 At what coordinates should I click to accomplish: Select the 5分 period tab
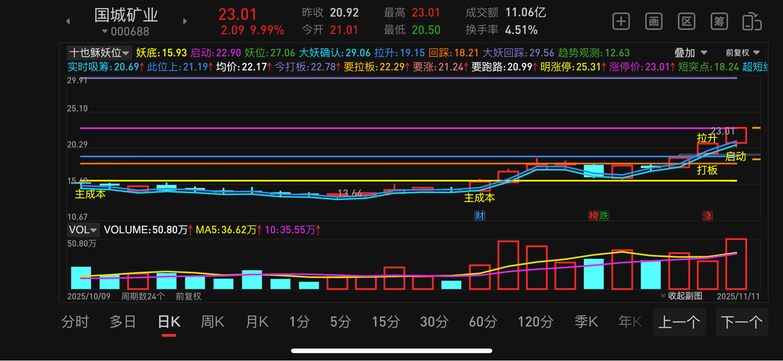(x=340, y=322)
